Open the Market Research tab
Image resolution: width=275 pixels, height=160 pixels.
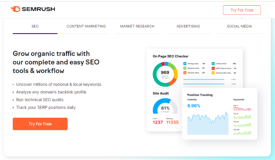(x=137, y=26)
